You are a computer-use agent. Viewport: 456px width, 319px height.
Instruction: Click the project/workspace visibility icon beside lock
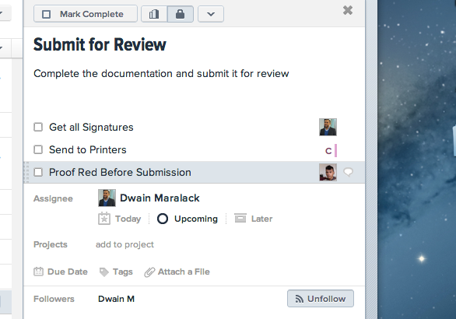click(x=154, y=14)
